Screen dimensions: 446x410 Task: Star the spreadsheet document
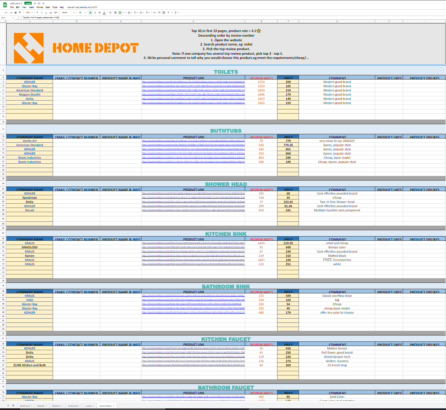35,3
